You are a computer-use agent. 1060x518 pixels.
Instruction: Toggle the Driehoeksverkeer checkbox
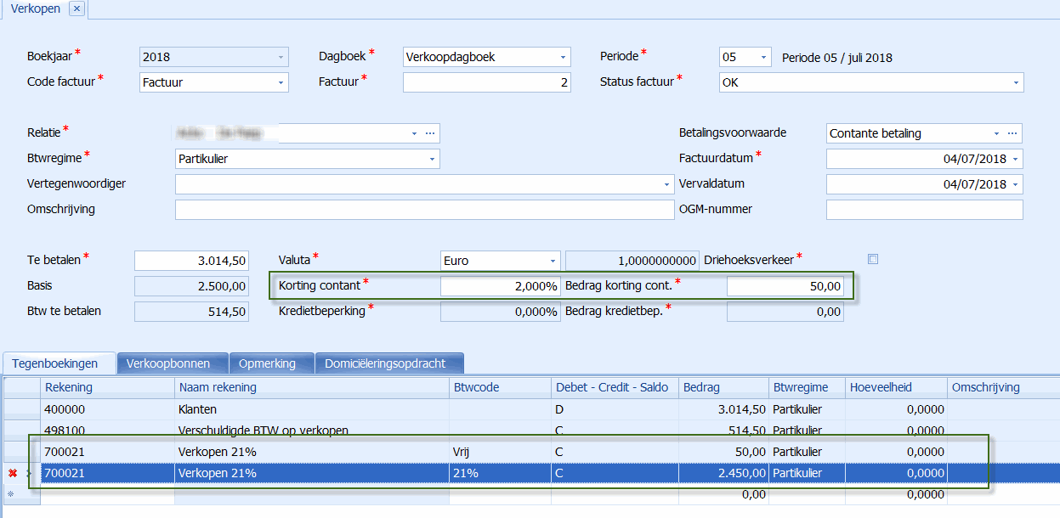pyautogui.click(x=872, y=259)
